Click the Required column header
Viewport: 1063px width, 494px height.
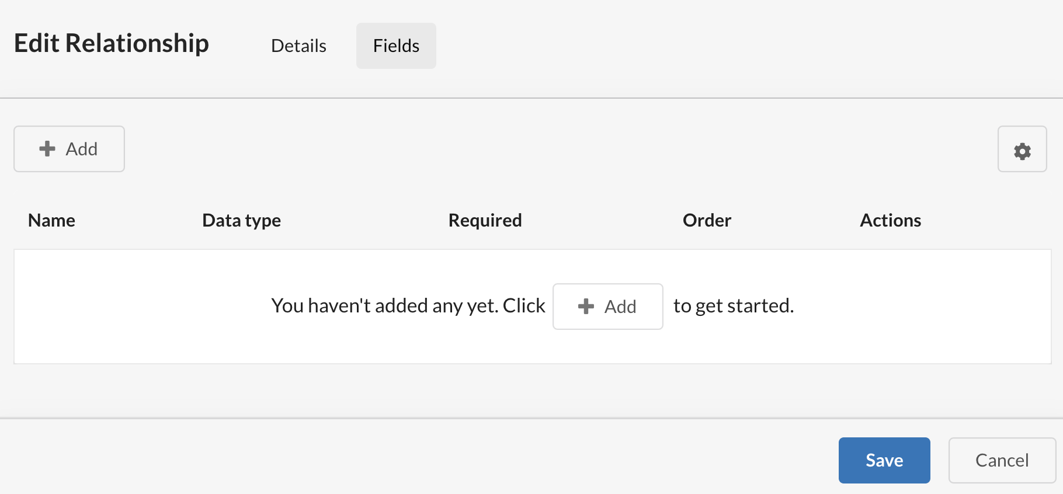[485, 220]
